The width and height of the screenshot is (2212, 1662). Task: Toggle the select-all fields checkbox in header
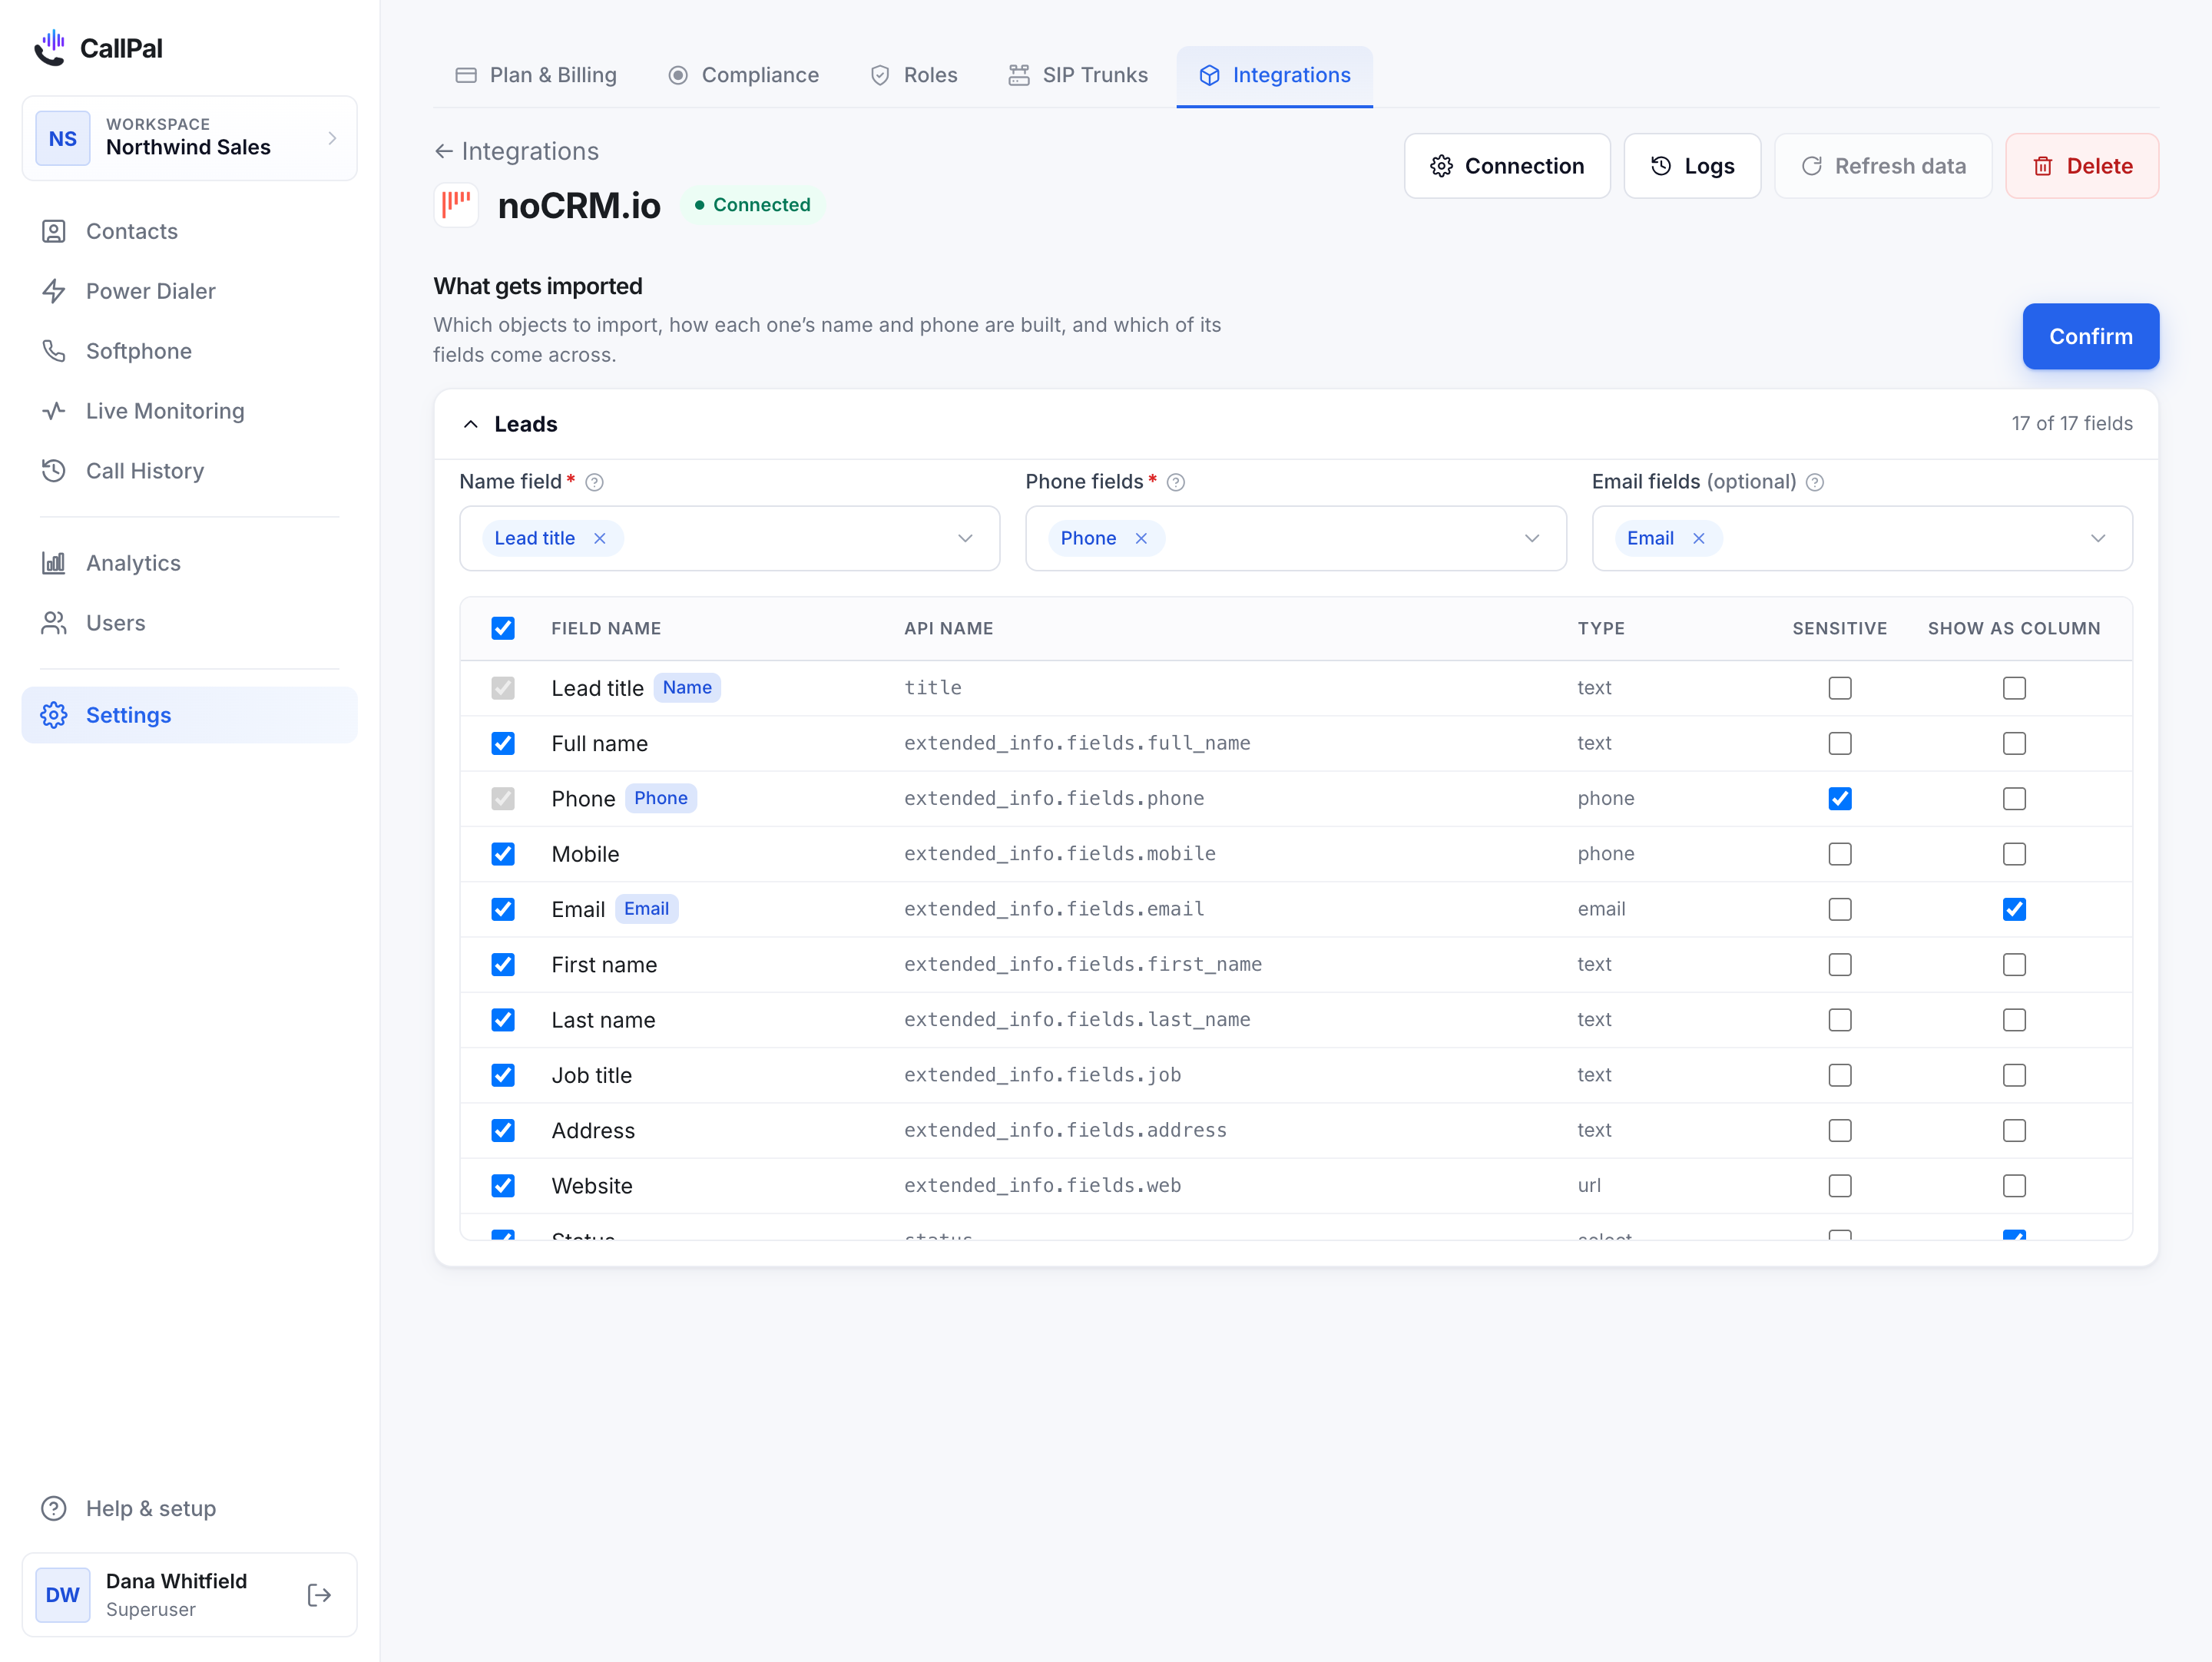pos(503,628)
